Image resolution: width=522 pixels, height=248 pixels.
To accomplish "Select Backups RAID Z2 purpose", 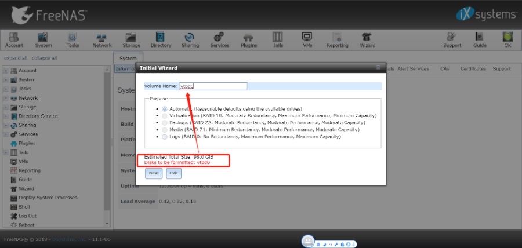I will pyautogui.click(x=165, y=123).
